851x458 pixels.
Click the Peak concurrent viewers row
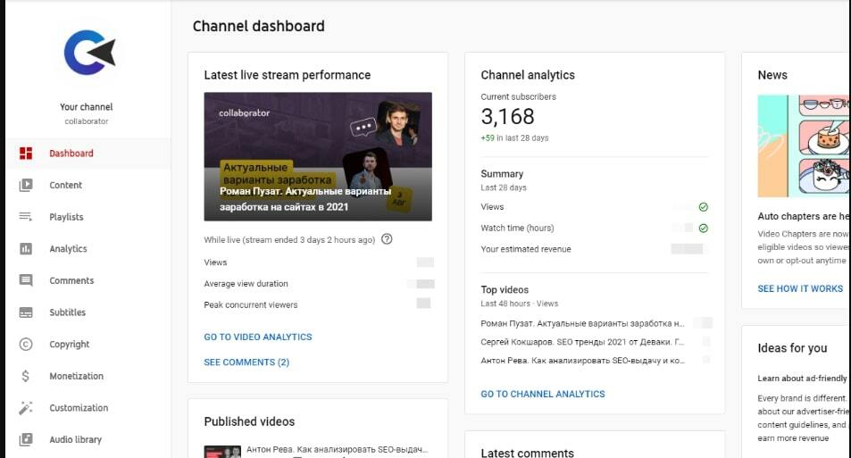(318, 305)
